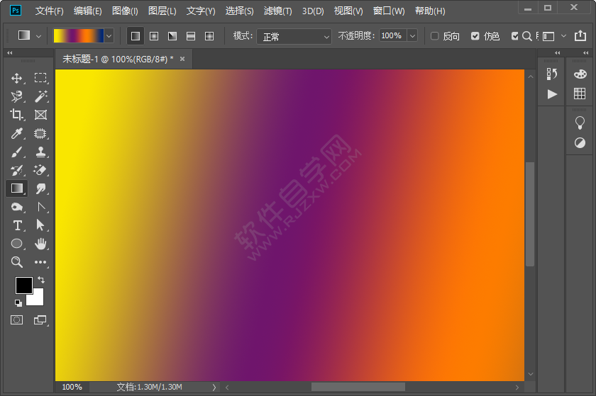The image size is (596, 396).
Task: Open the gradient picker dropdown arrow
Action: [x=109, y=36]
